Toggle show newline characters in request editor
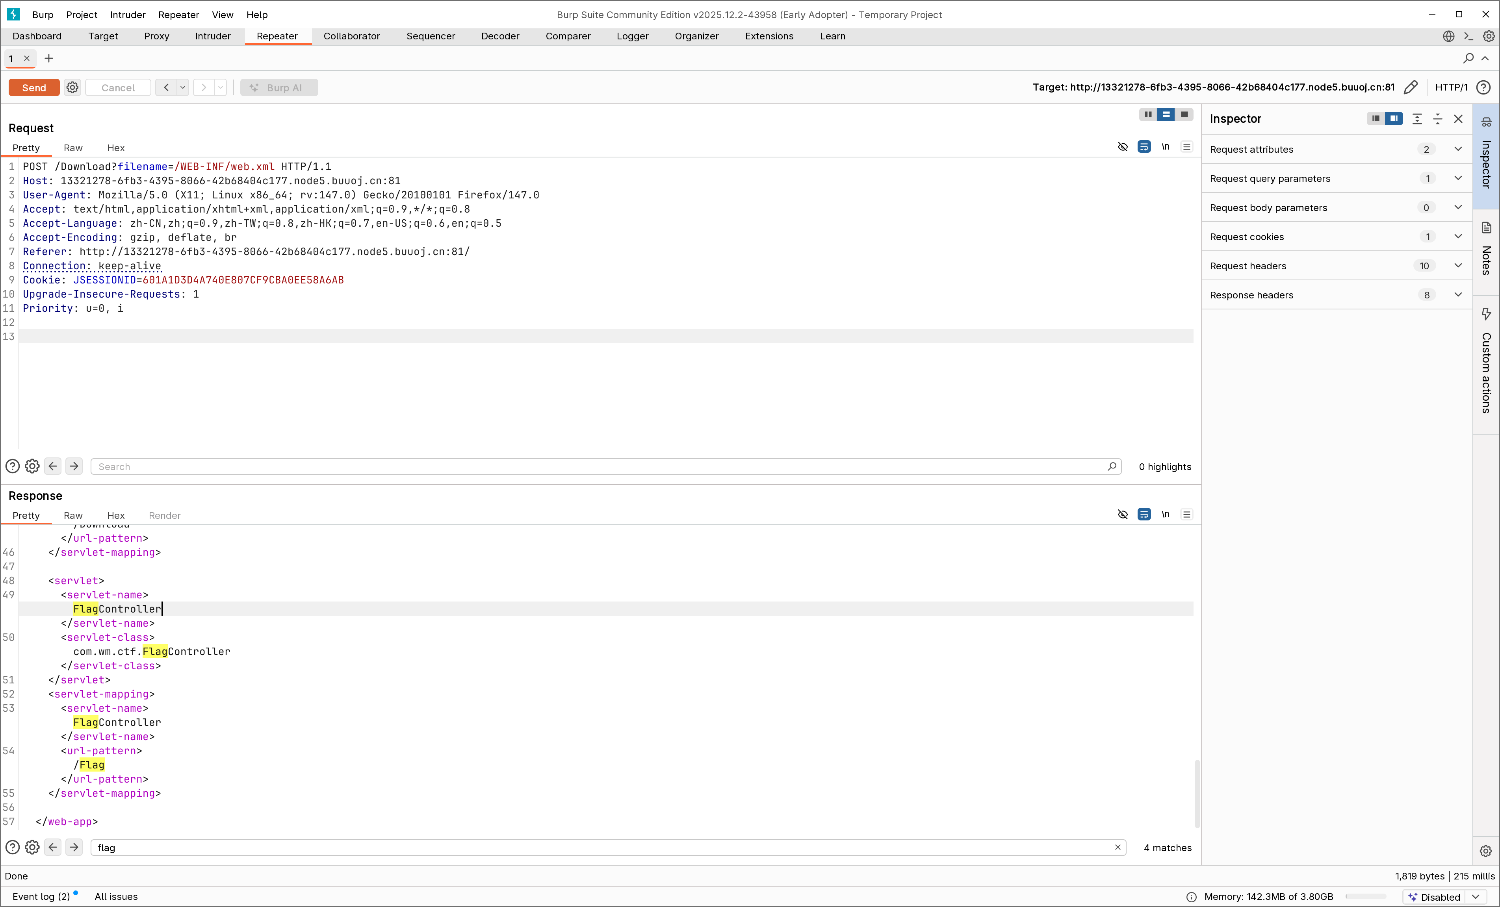 pyautogui.click(x=1165, y=146)
